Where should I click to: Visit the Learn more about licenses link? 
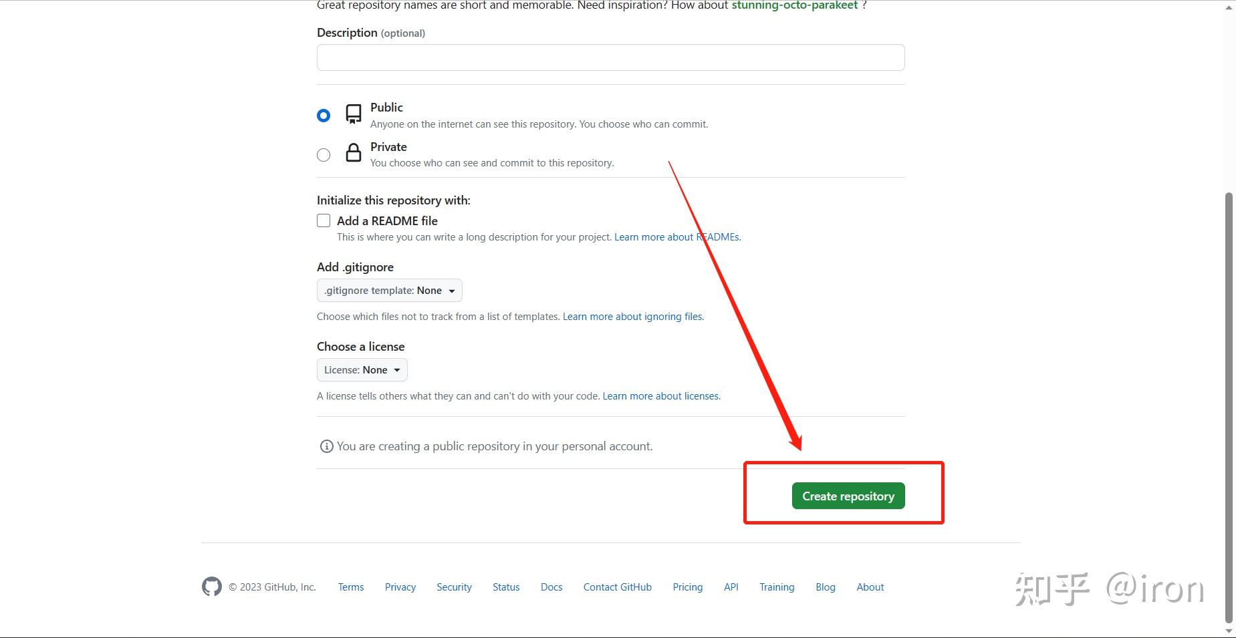pos(661,396)
